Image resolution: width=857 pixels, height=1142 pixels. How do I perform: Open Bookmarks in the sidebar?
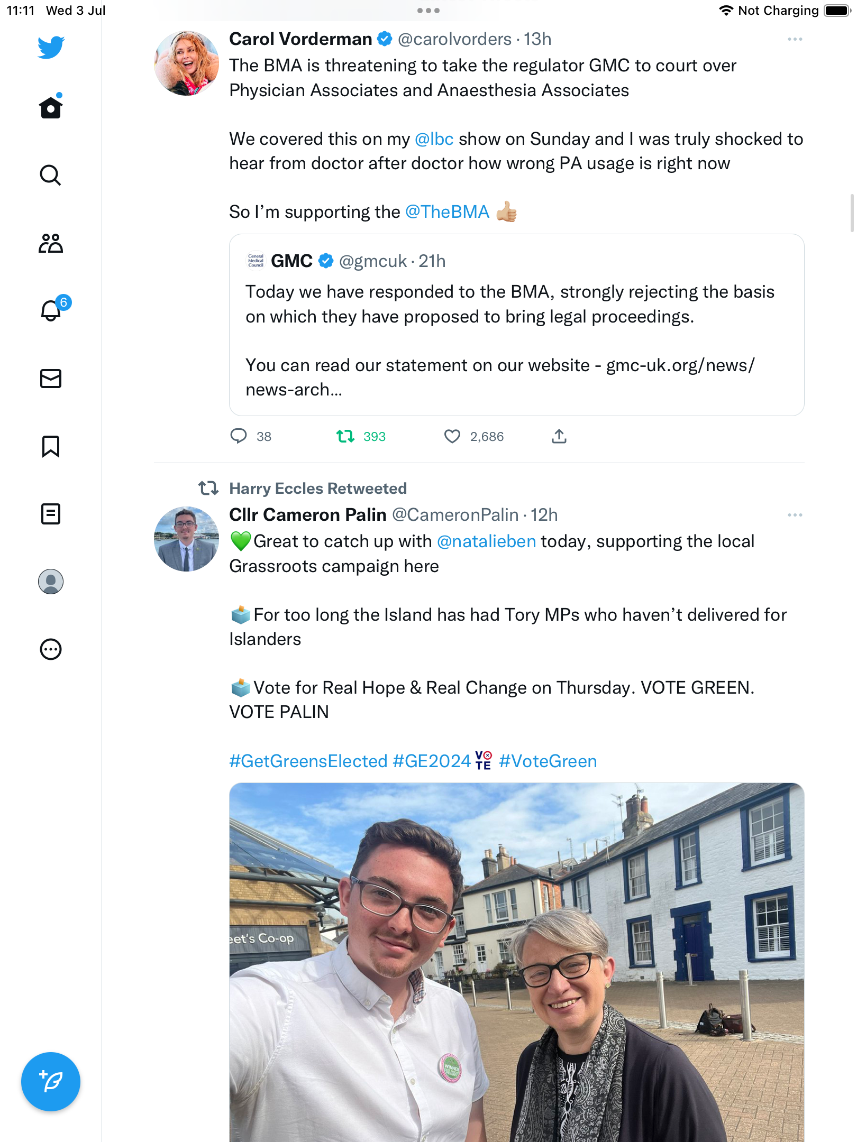[51, 446]
